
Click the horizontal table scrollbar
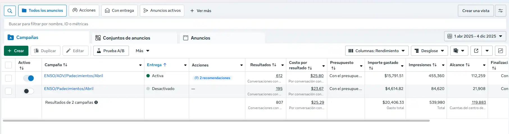tap(216, 121)
